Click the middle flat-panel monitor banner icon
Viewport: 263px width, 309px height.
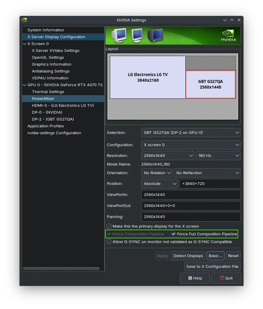pos(137,35)
